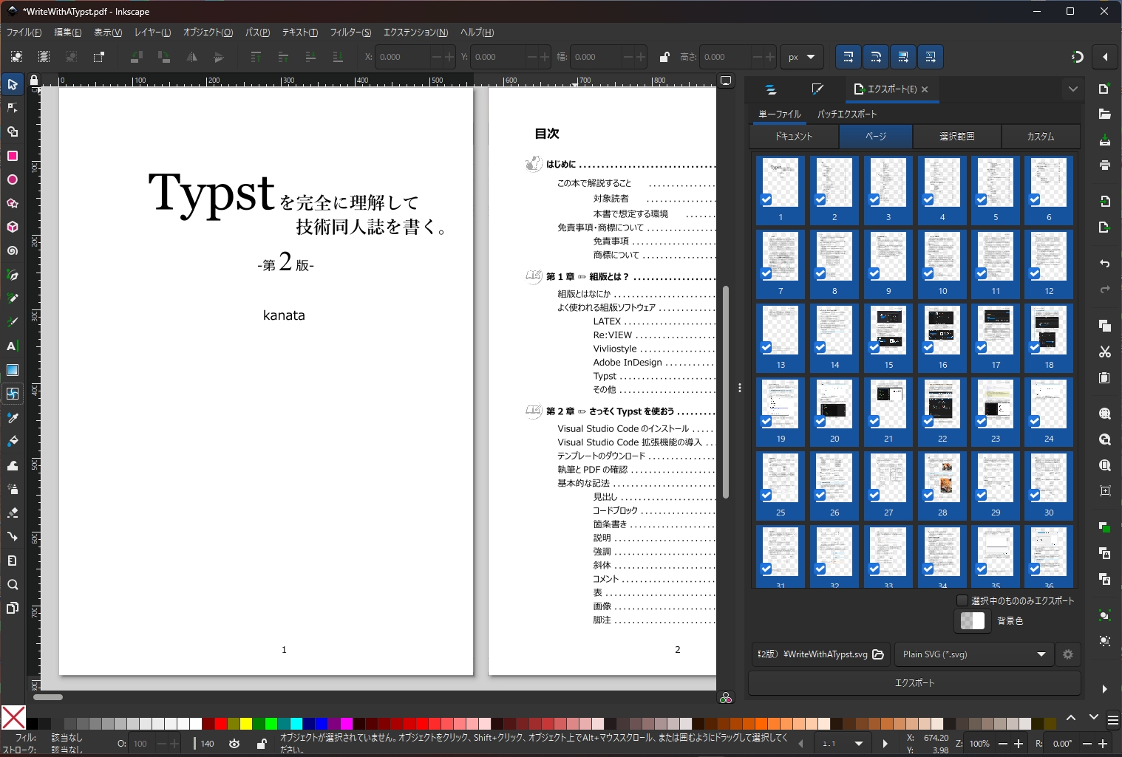Screen dimensions: 1122x757
Task: Toggle the status bar layer lock
Action: (x=262, y=744)
